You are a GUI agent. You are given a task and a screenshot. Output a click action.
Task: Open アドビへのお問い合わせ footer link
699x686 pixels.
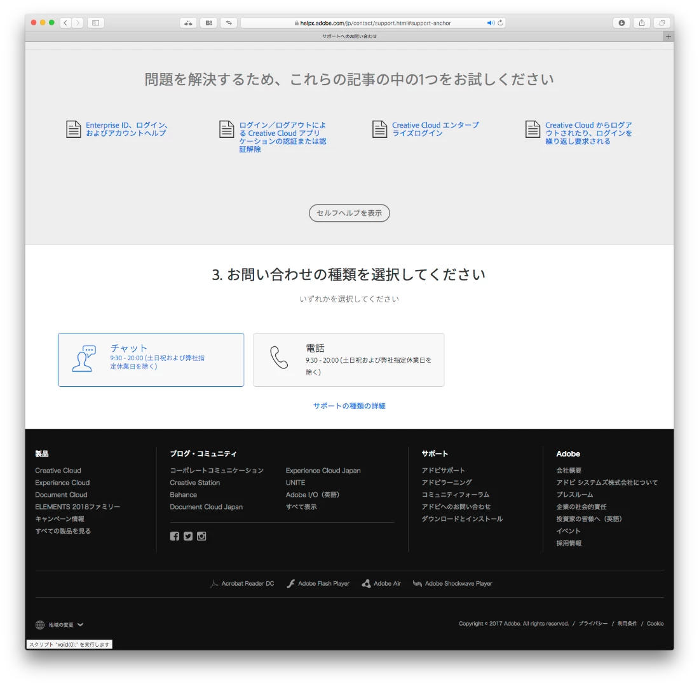point(456,507)
